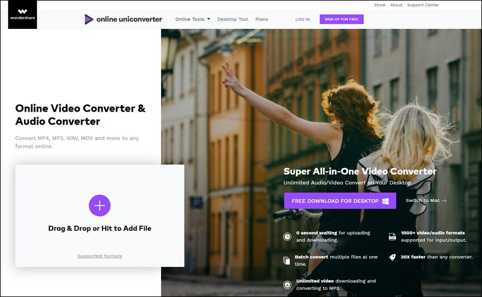Viewport: 482px width, 297px height.
Task: Click the Switch to Mac link
Action: tap(426, 201)
